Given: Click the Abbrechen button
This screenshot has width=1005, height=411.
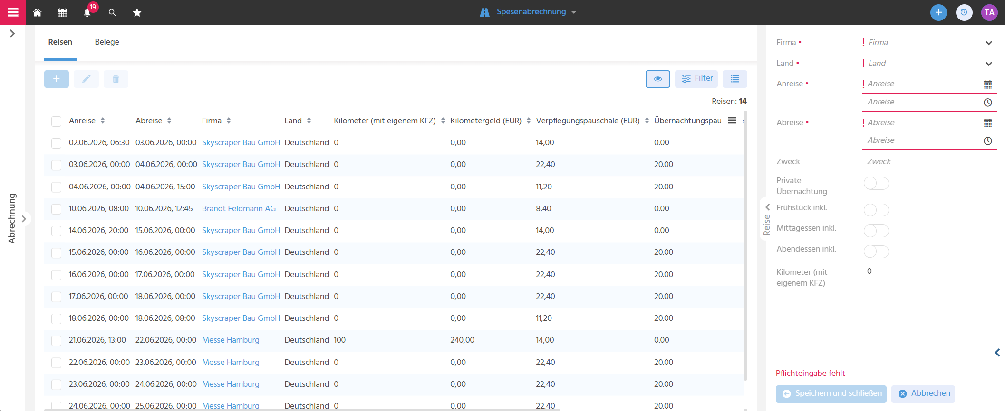Looking at the screenshot, I should pos(923,394).
